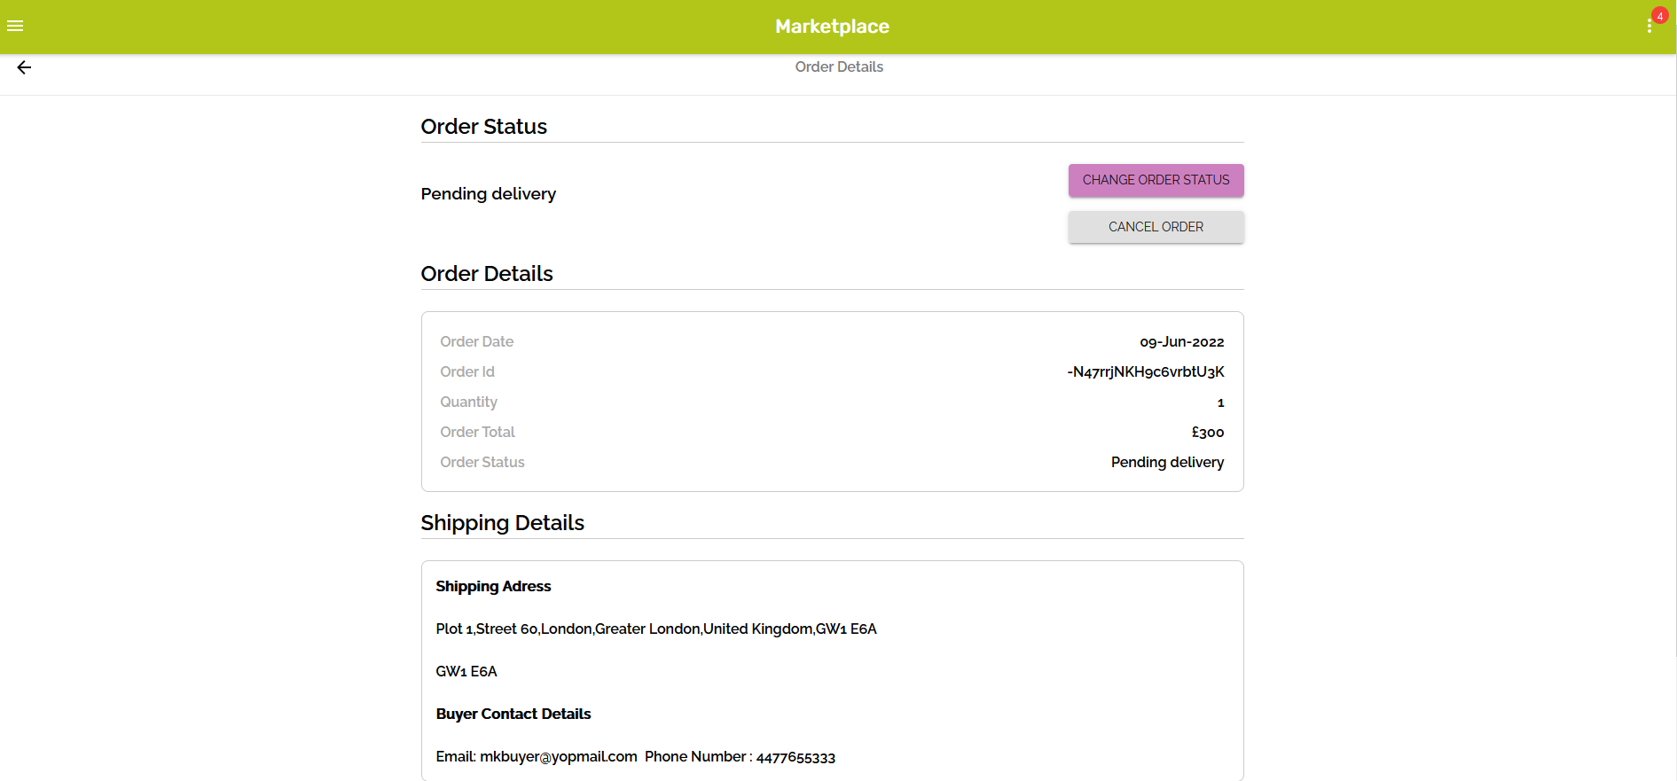Click the phone number 4477655333

click(x=795, y=757)
